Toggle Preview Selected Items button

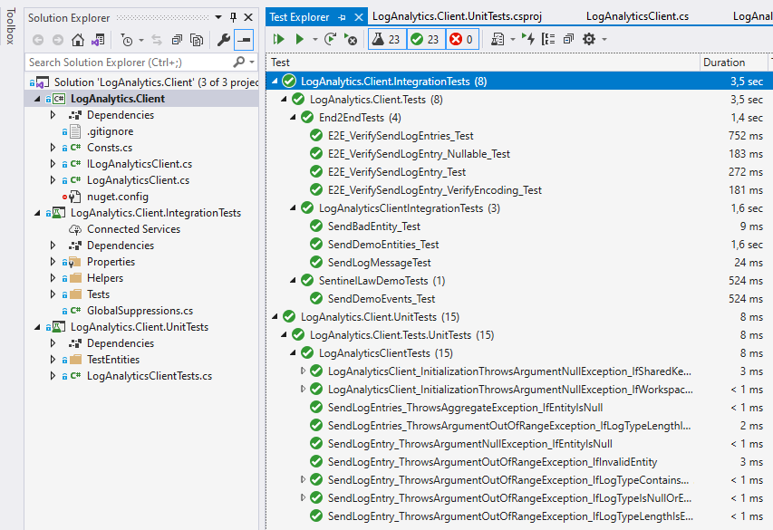(244, 40)
